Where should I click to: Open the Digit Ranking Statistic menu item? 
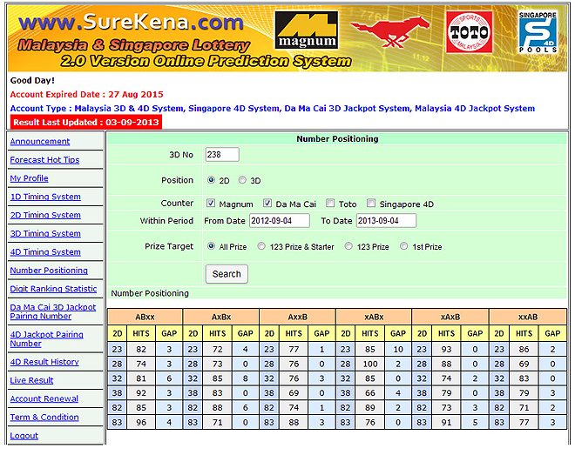53,289
